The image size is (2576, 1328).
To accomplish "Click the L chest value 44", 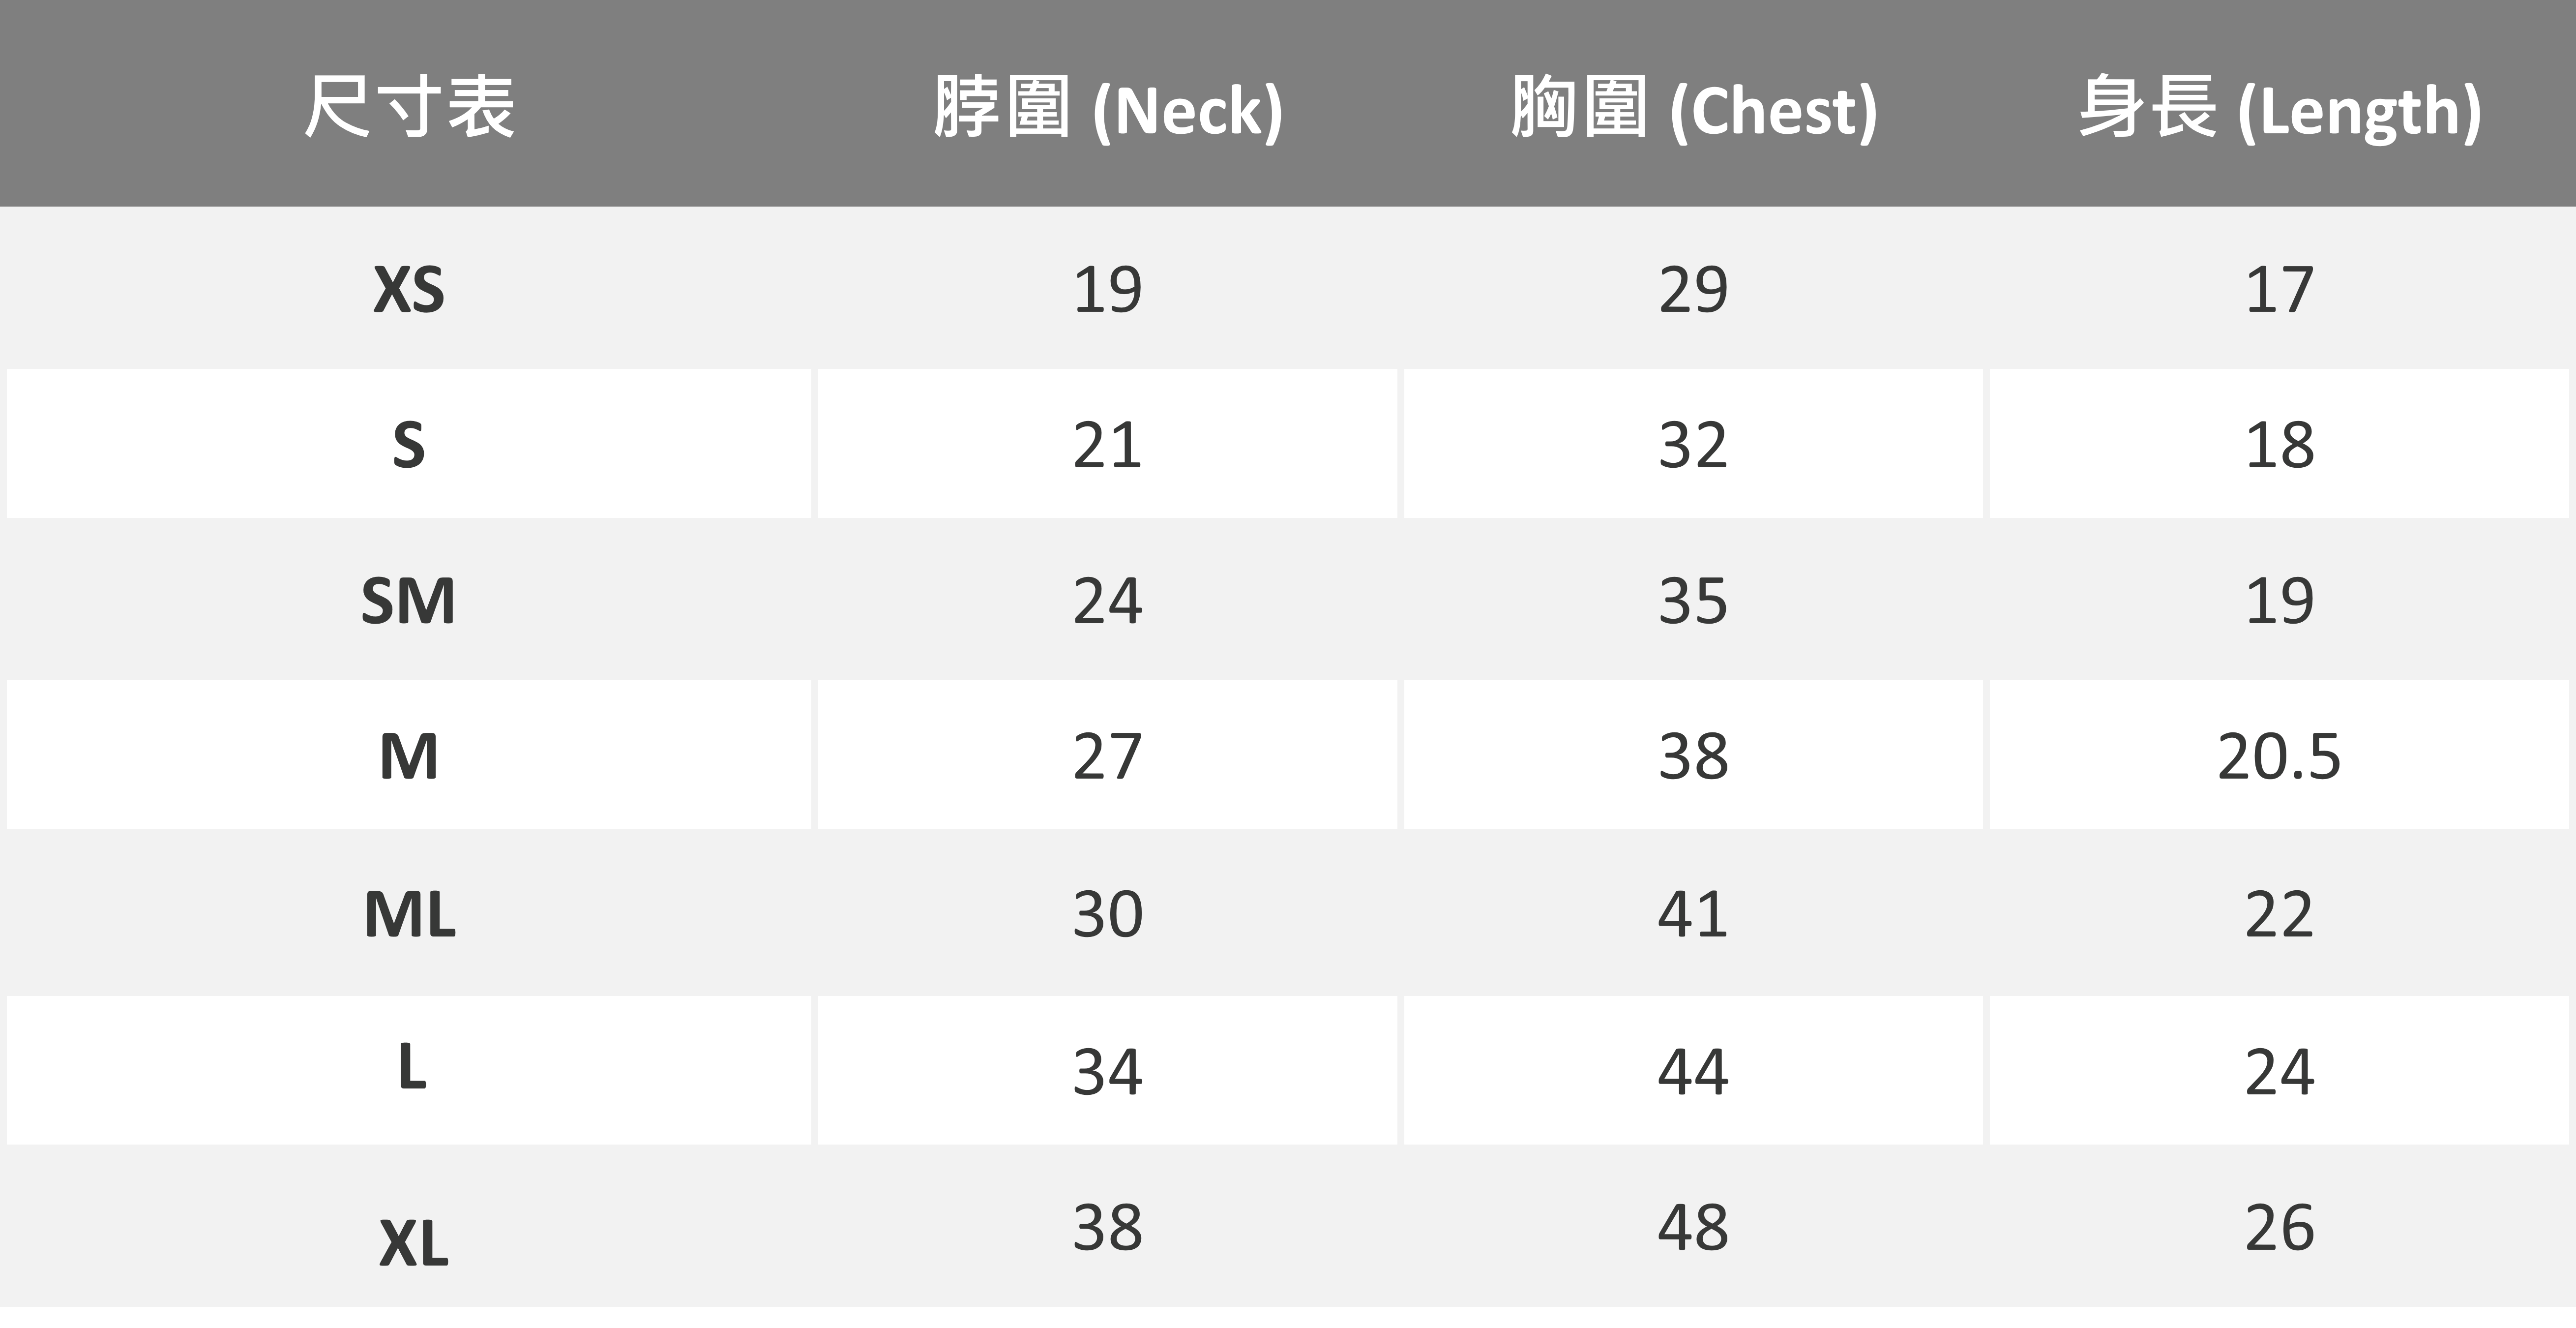I will pos(1693,1071).
